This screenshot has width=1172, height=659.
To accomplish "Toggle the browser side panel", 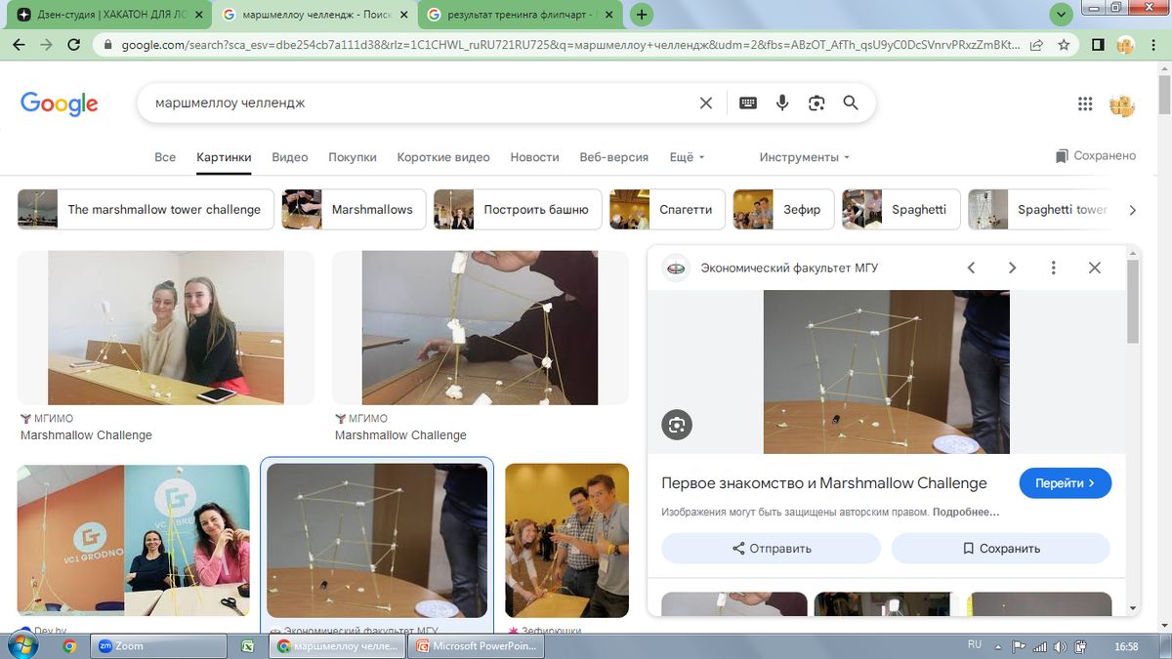I will click(1098, 45).
